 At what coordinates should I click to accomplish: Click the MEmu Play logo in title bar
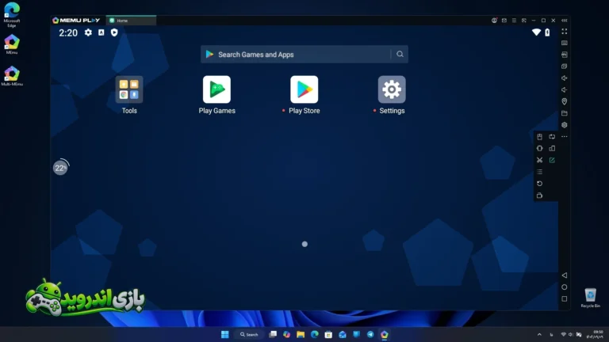(x=76, y=21)
